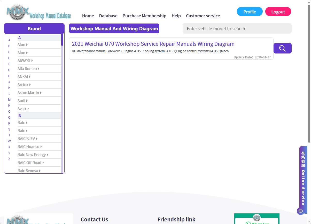Open the Online Service chat widget
This screenshot has height=224, width=311.
(303, 178)
